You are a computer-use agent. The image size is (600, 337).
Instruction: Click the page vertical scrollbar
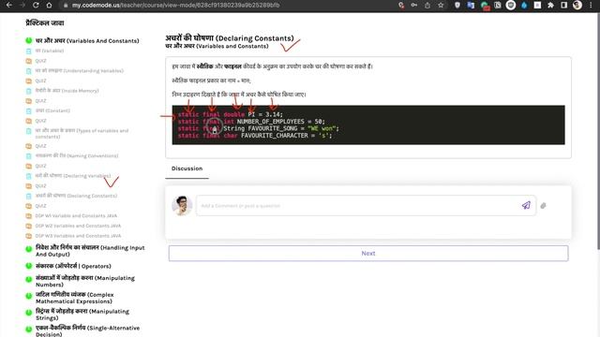[598, 131]
